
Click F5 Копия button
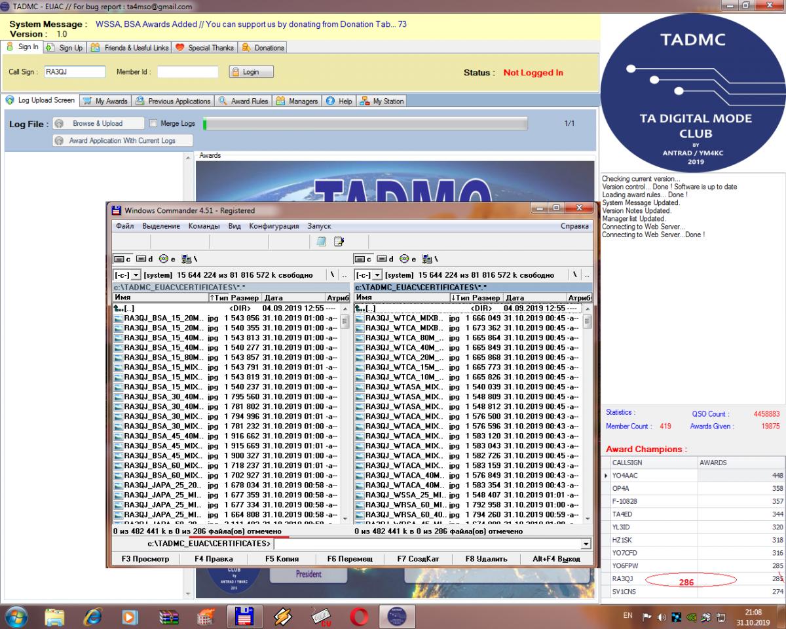pos(282,559)
